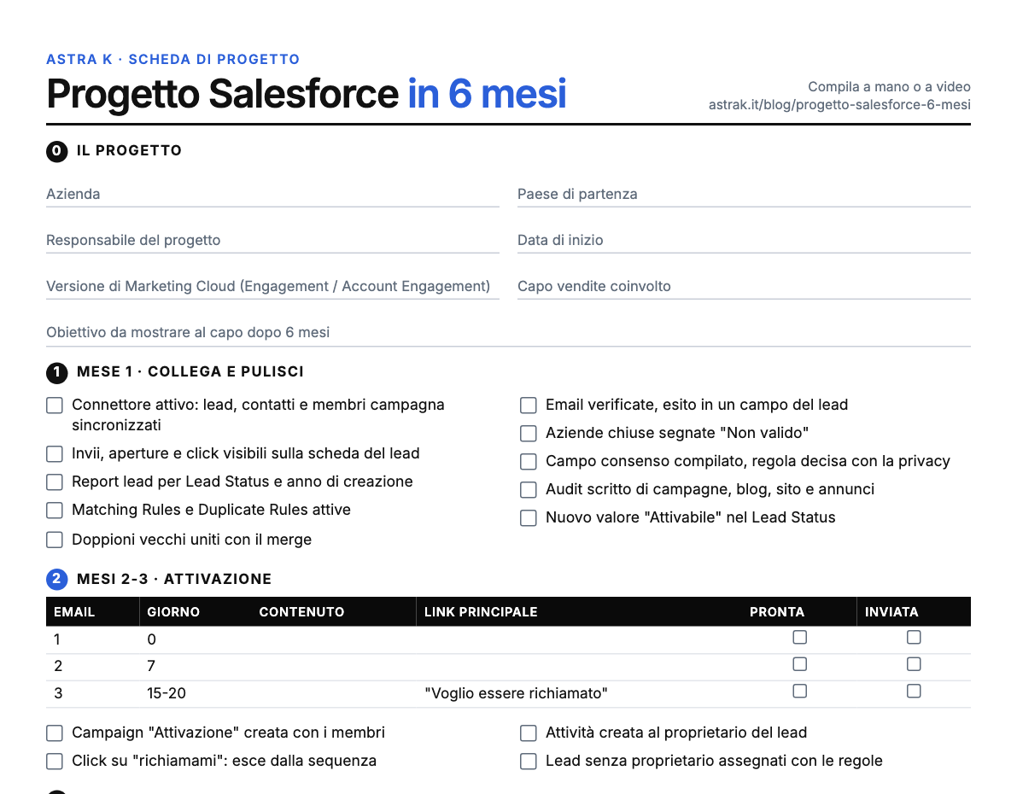Click the "Compila a mano o a video" note
Screen dimensions: 1017x794
tap(889, 87)
